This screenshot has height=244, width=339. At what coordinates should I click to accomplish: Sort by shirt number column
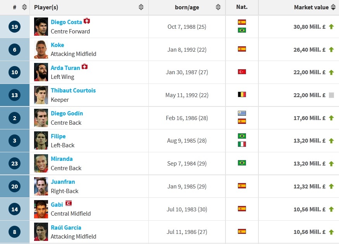click(x=24, y=7)
